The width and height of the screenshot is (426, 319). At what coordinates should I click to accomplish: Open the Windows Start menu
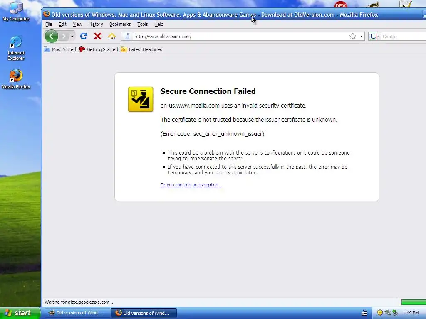20,313
